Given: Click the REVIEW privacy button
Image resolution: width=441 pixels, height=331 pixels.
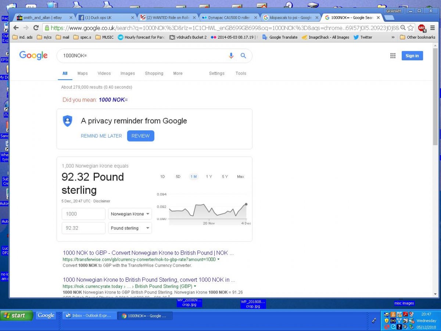Looking at the screenshot, I should 141,136.
